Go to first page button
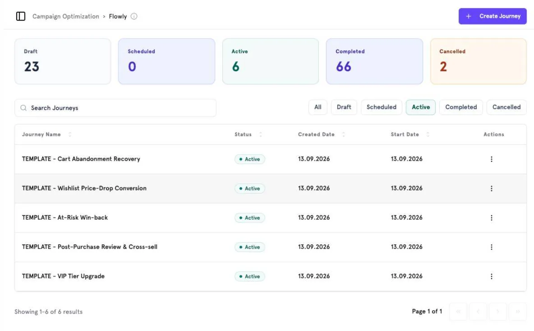Image resolution: width=534 pixels, height=331 pixels. click(458, 311)
